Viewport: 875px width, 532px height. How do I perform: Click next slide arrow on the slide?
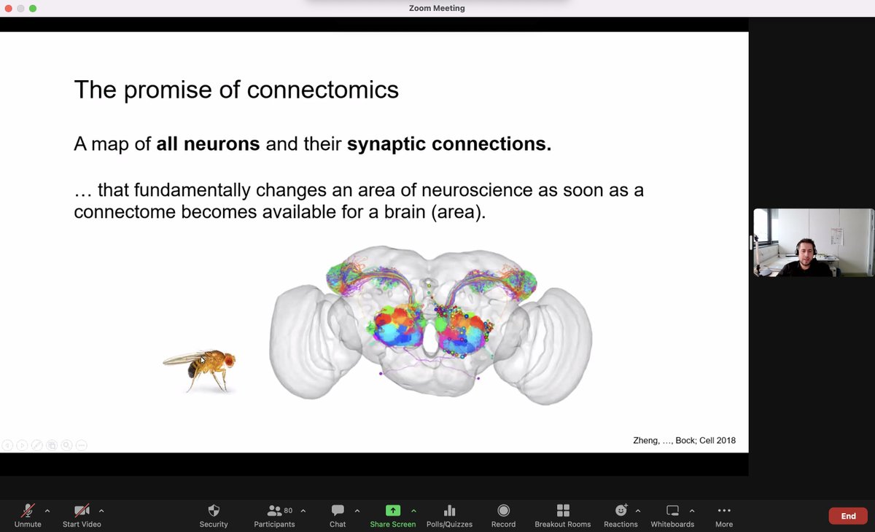click(22, 445)
